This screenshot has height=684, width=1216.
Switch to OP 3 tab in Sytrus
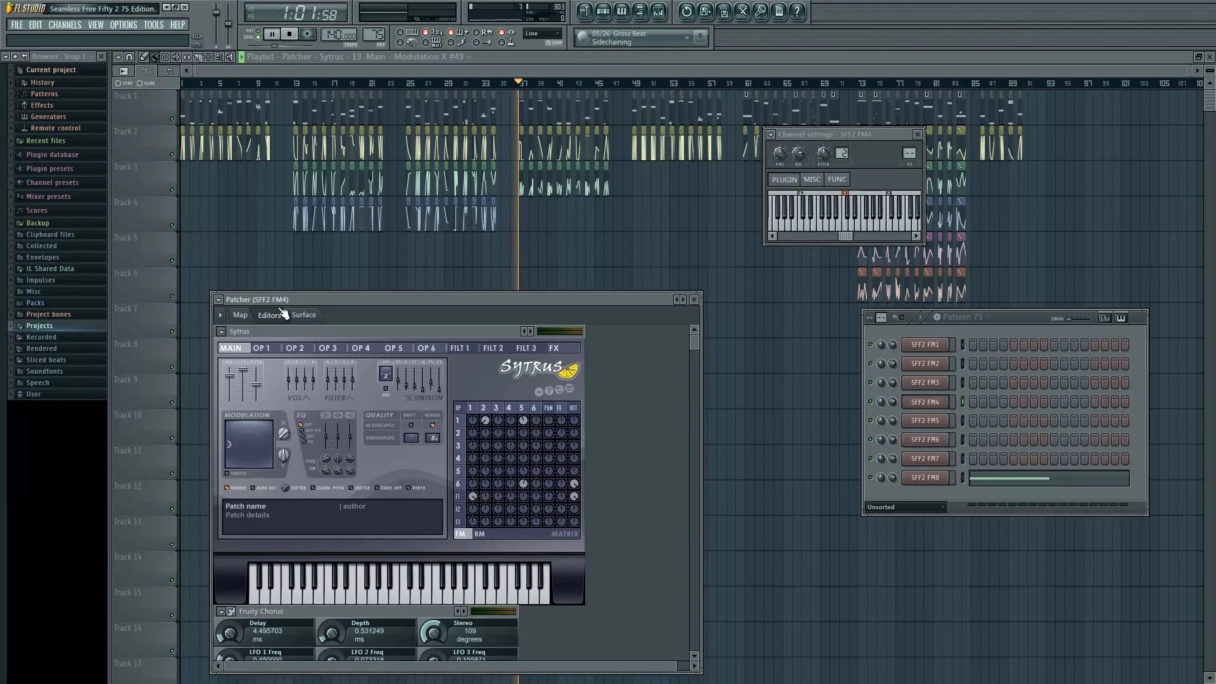point(327,348)
